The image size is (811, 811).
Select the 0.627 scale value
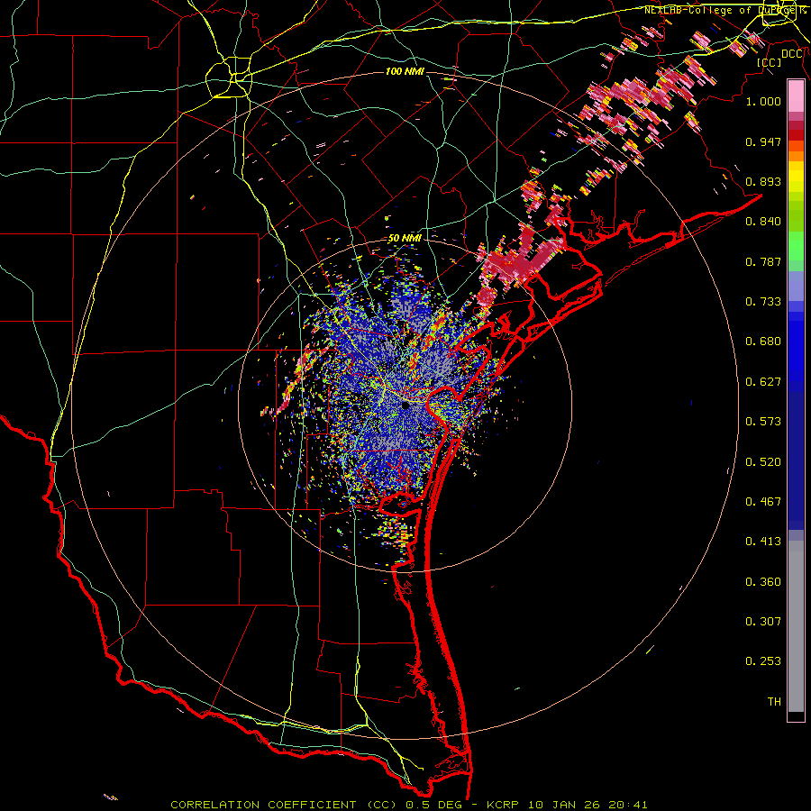[x=763, y=382]
